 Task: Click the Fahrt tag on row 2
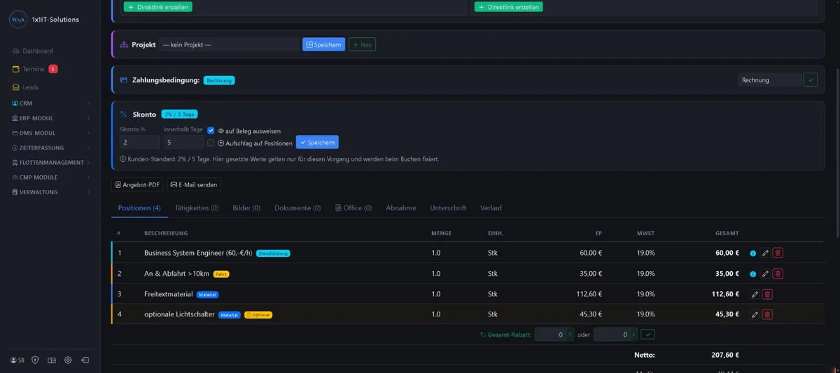click(222, 274)
